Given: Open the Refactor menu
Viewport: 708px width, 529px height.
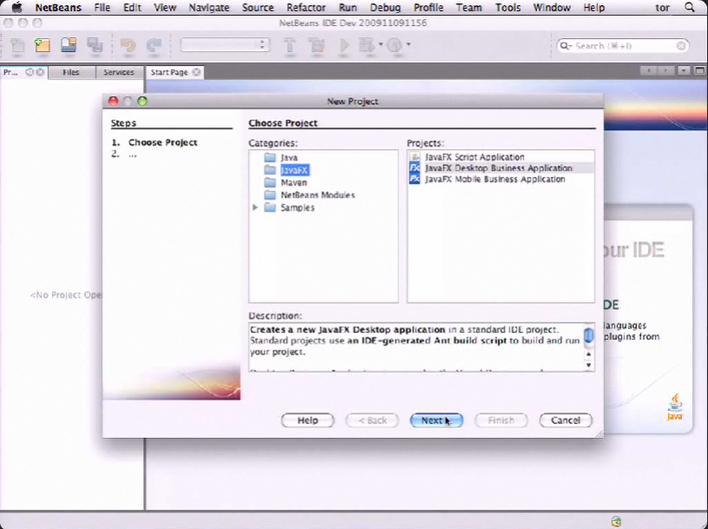Looking at the screenshot, I should point(305,7).
